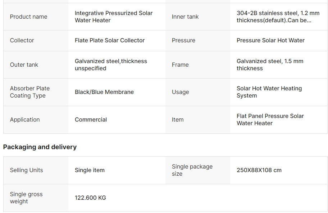328x213 pixels.
Task: Click the "Single package size" label
Action: click(x=192, y=170)
